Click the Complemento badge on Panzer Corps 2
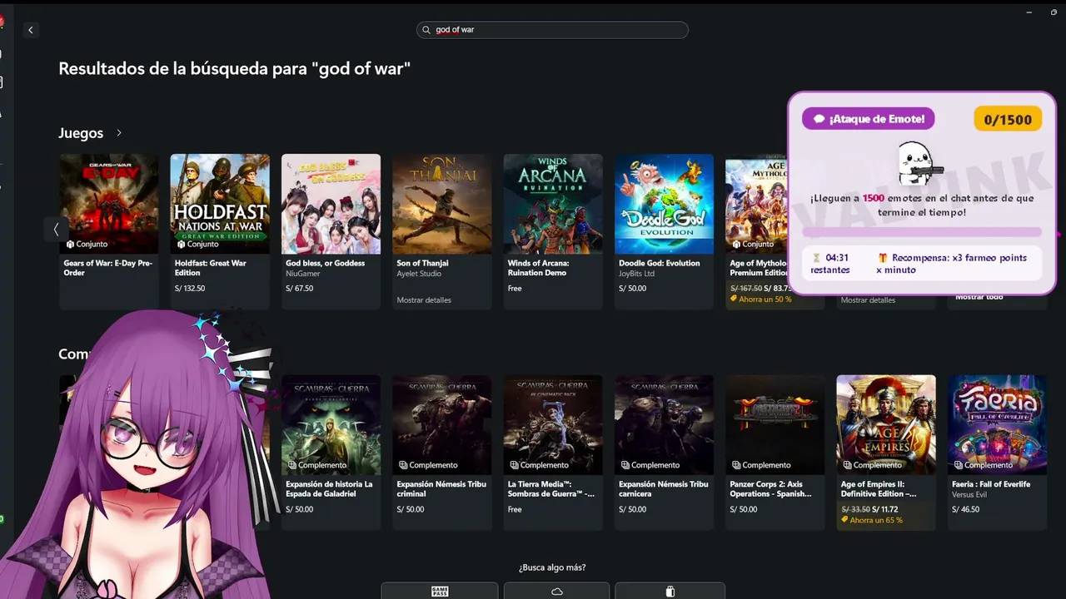 (761, 465)
